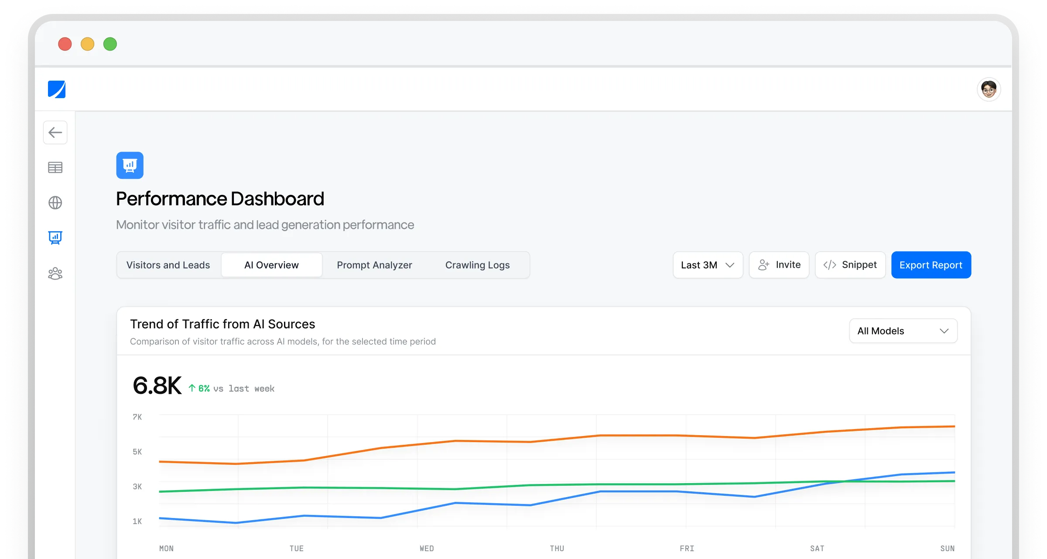The width and height of the screenshot is (1047, 559).
Task: Open the team members sidebar icon
Action: (55, 274)
